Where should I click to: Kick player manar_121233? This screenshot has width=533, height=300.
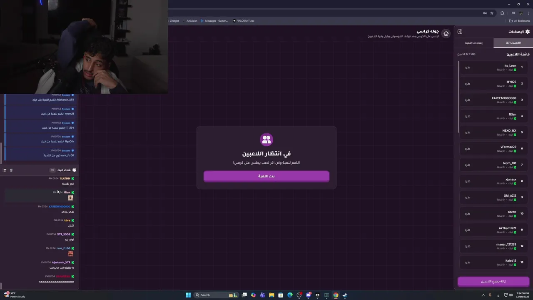467,246
